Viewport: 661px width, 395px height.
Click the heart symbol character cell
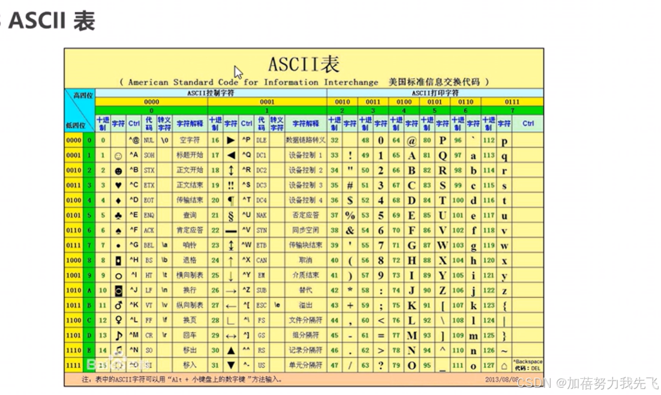118,185
